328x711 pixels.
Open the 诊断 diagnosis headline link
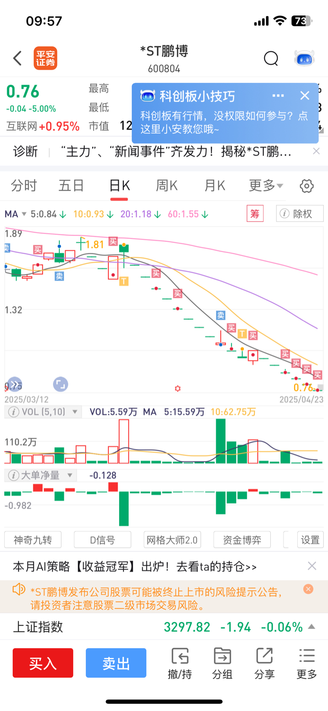tap(176, 151)
